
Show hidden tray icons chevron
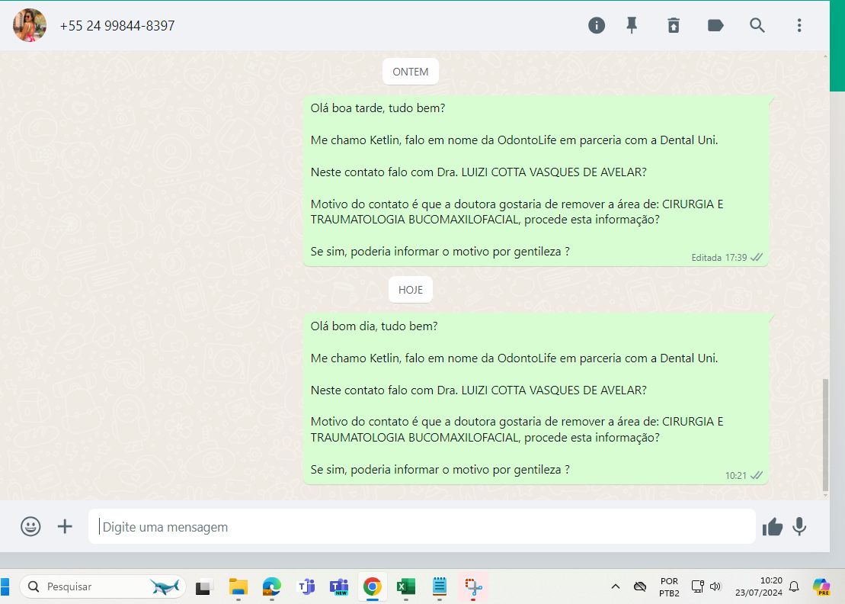click(616, 586)
